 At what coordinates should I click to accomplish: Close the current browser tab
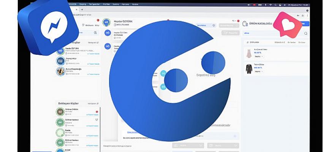(x=77, y=9)
